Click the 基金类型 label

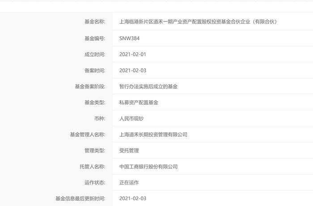[94, 103]
